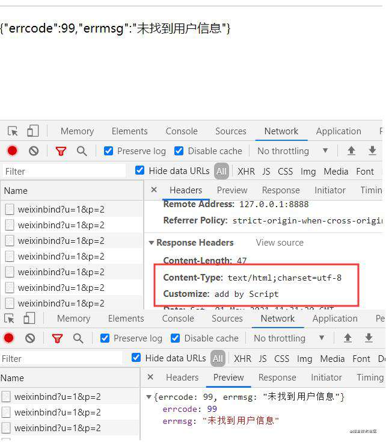
Task: Click Content-Type header value text/html;charset=utf-8
Action: coord(284,278)
